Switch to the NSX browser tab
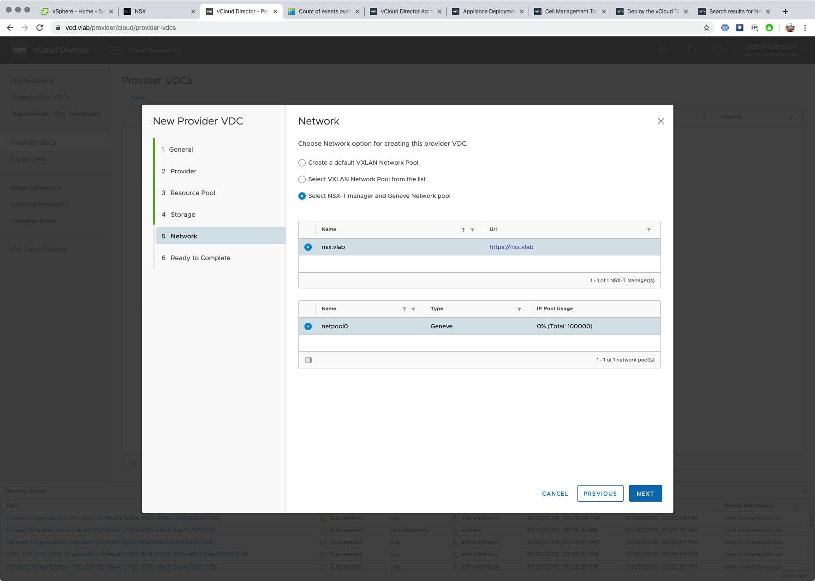This screenshot has height=581, width=815. coord(157,12)
